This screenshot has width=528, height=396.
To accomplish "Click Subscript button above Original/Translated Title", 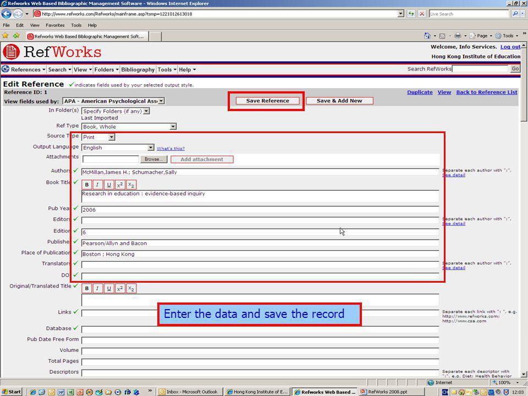I will pos(131,289).
